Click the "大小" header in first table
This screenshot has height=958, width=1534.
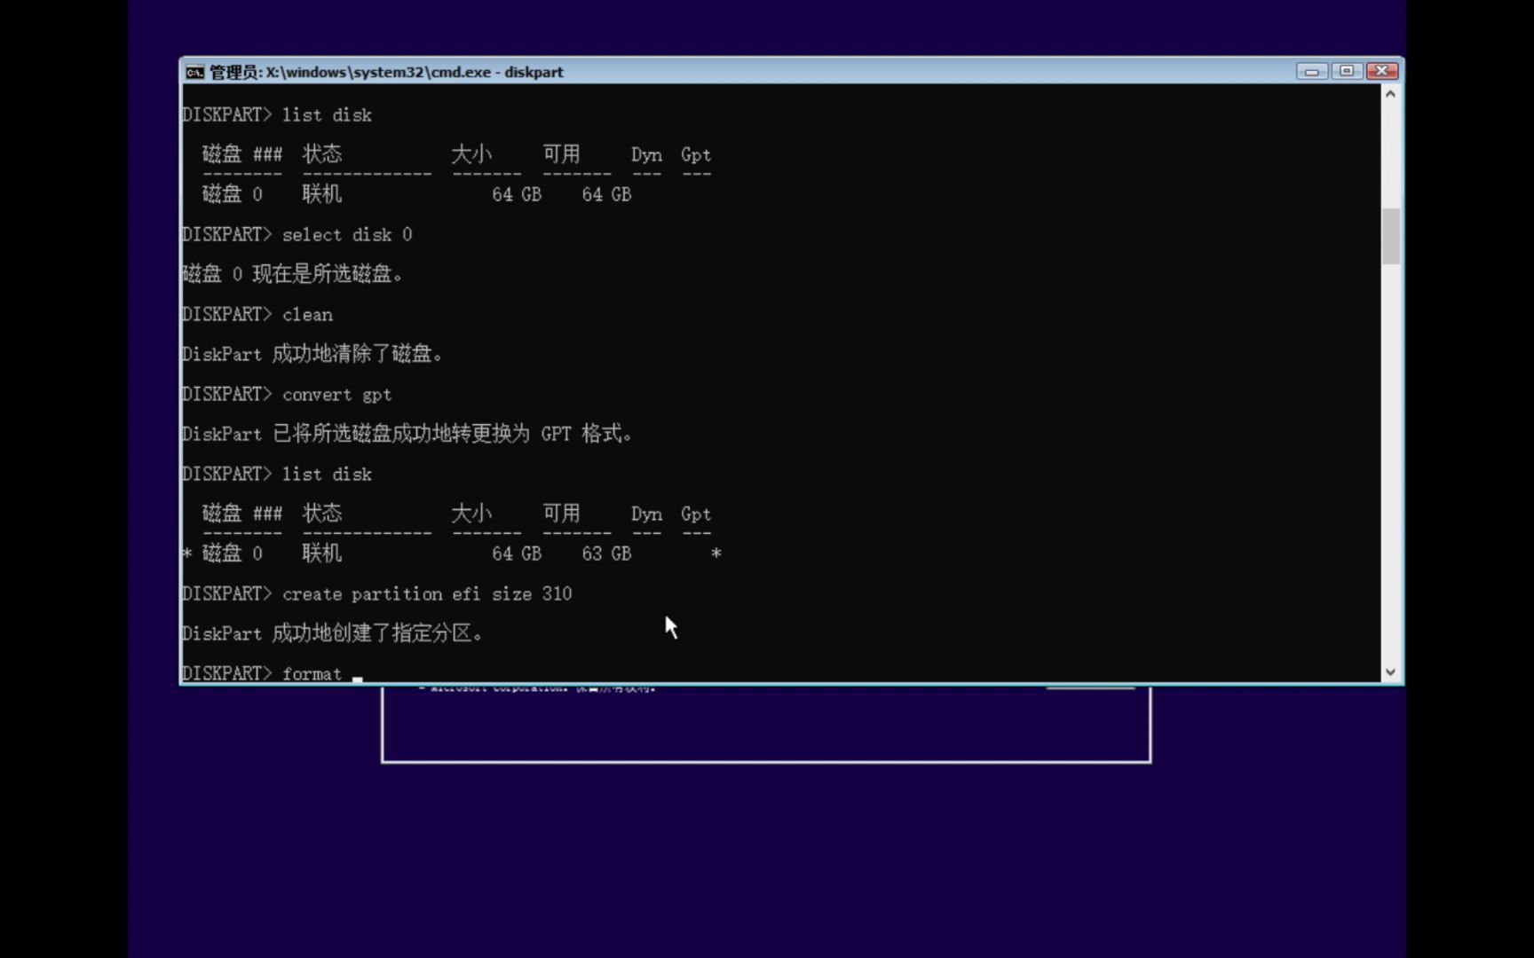tap(471, 154)
